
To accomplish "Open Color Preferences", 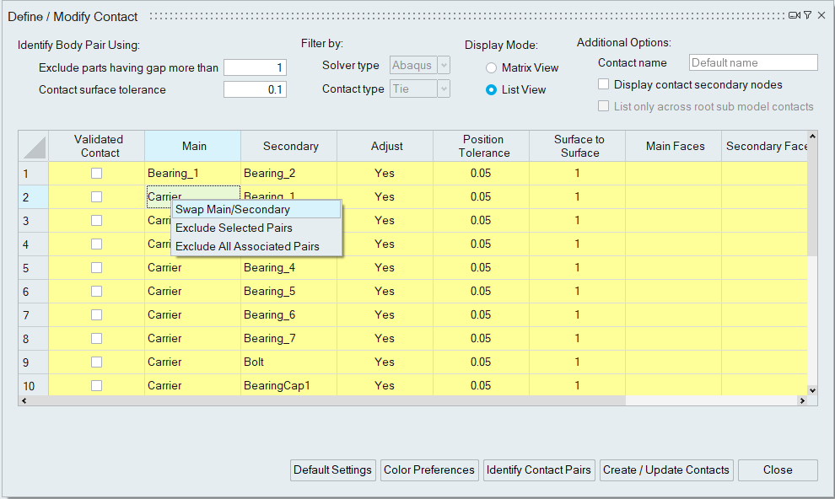I will tap(428, 470).
